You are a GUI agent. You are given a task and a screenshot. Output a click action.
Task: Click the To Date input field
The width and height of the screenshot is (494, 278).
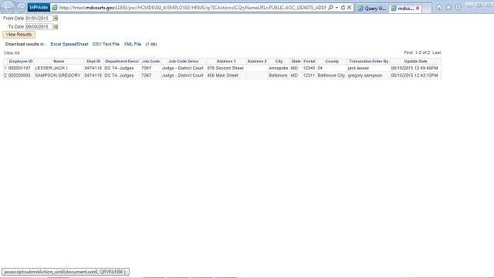[x=39, y=27]
